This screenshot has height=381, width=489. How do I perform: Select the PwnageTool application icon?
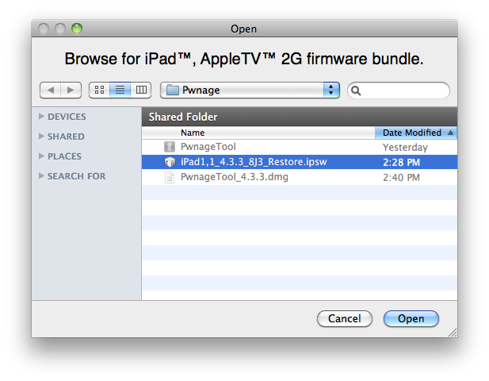(169, 147)
